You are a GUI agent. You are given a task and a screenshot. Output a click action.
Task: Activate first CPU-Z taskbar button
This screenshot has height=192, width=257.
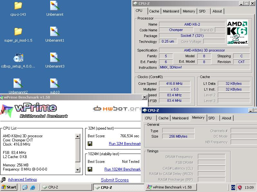pyautogui.click(x=66, y=187)
